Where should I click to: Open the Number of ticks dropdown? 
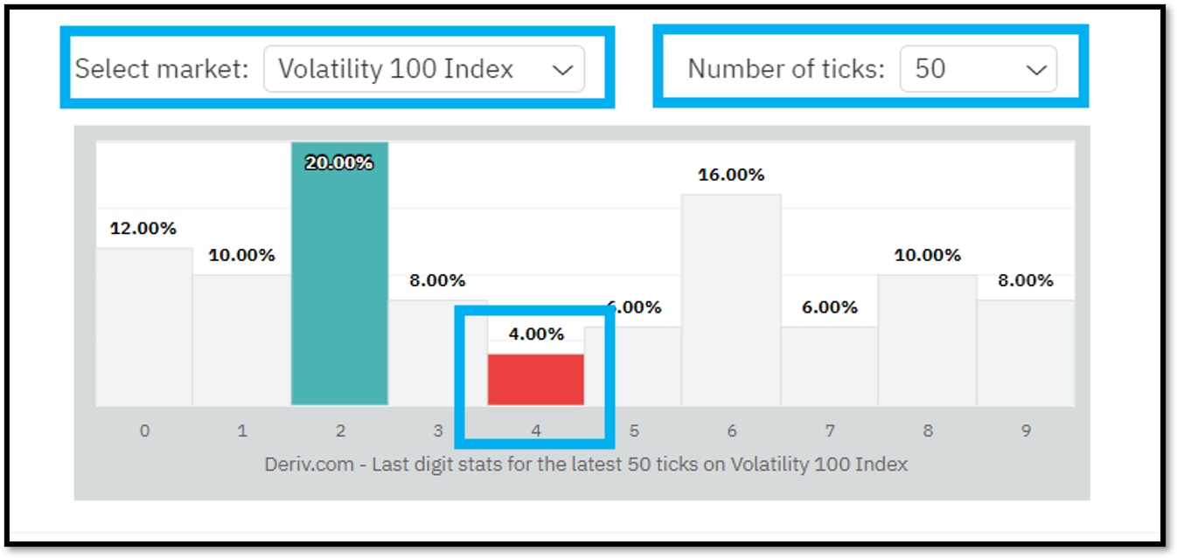pyautogui.click(x=978, y=69)
